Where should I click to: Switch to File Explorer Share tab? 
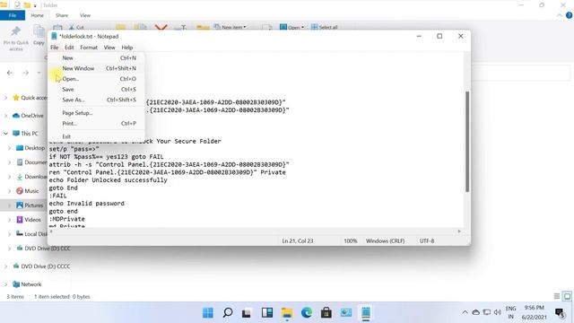62,15
